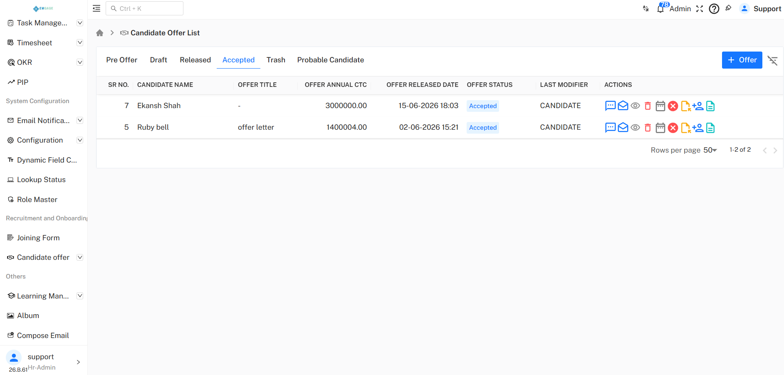Click the orange file icon in Ruby bell's row
This screenshot has height=375, width=784.
coord(686,128)
